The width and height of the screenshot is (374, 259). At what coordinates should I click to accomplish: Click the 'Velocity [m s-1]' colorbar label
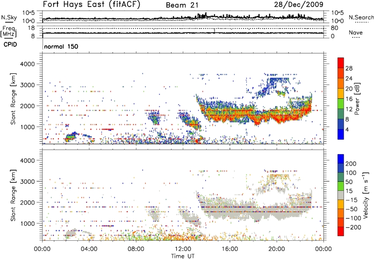click(x=365, y=195)
